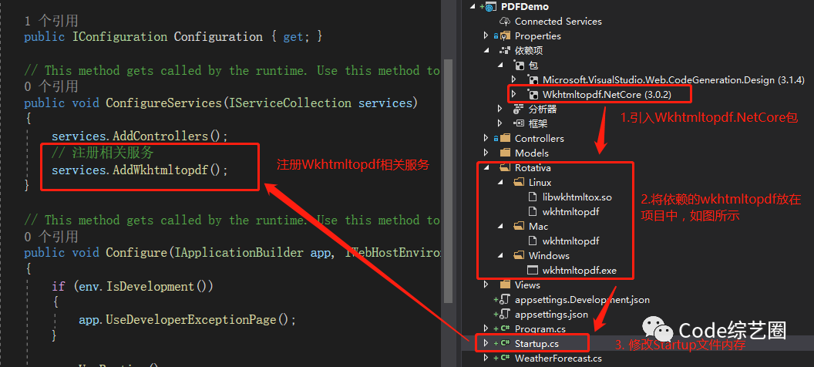Click the appsettings.json file icon
This screenshot has height=367, width=814.
pos(505,314)
